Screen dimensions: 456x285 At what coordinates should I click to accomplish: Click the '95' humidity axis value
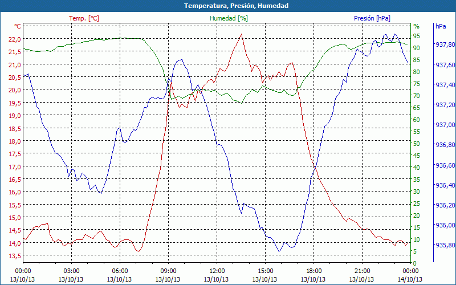click(x=417, y=36)
